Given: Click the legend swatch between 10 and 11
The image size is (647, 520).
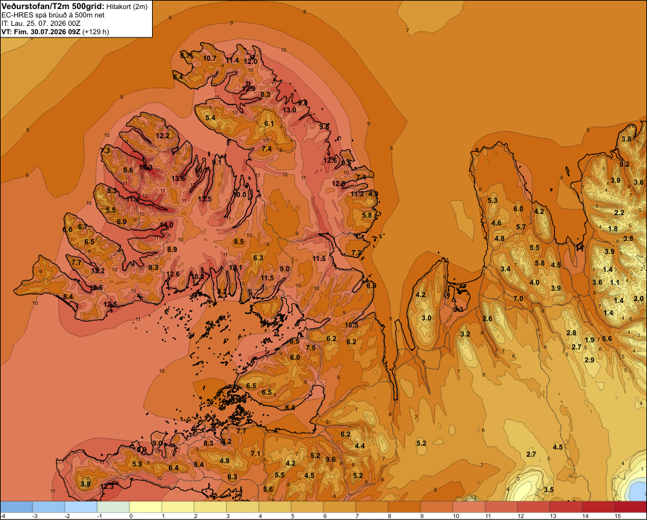Looking at the screenshot, I should pos(468,507).
